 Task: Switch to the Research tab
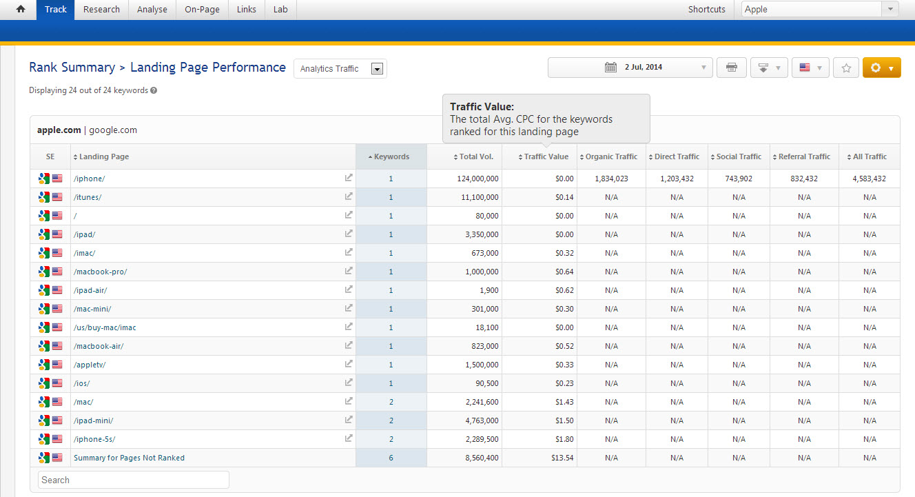(101, 10)
